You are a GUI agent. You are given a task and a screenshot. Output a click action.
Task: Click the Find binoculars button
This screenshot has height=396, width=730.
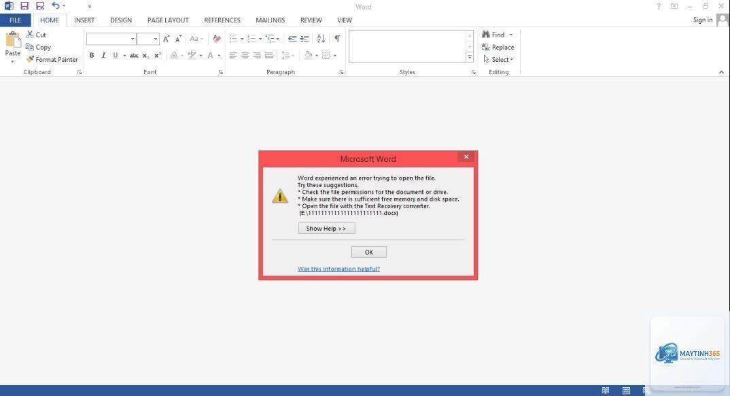493,35
